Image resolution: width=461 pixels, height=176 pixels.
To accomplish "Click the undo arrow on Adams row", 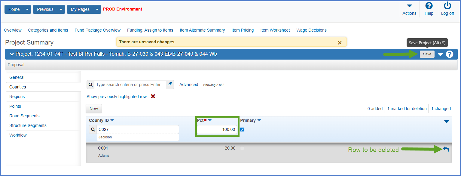I will pyautogui.click(x=446, y=149).
